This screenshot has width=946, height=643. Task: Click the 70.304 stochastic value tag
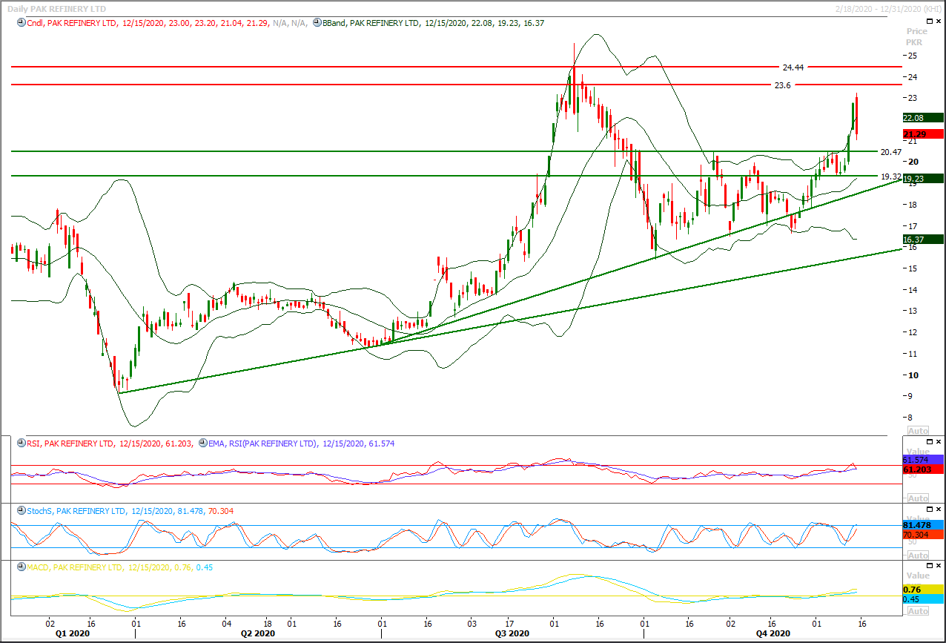922,534
